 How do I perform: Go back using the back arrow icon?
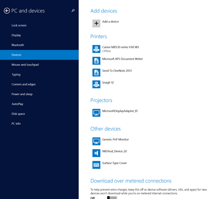tap(7, 11)
